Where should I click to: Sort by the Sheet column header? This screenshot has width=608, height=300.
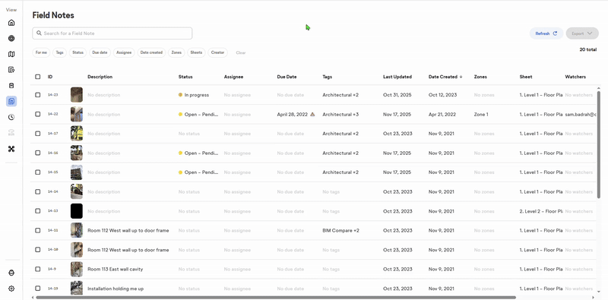click(526, 77)
